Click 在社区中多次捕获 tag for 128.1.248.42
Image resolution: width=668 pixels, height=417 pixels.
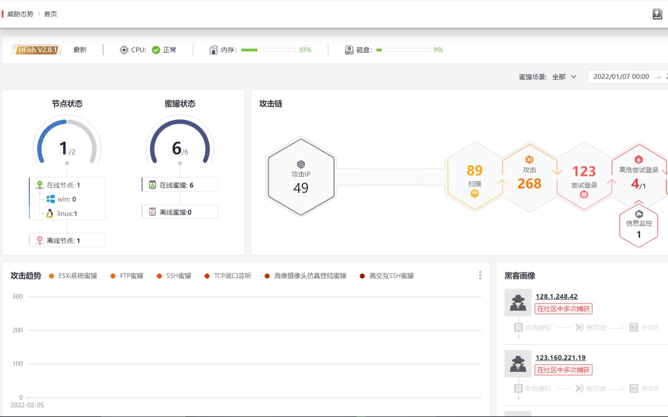(x=564, y=309)
